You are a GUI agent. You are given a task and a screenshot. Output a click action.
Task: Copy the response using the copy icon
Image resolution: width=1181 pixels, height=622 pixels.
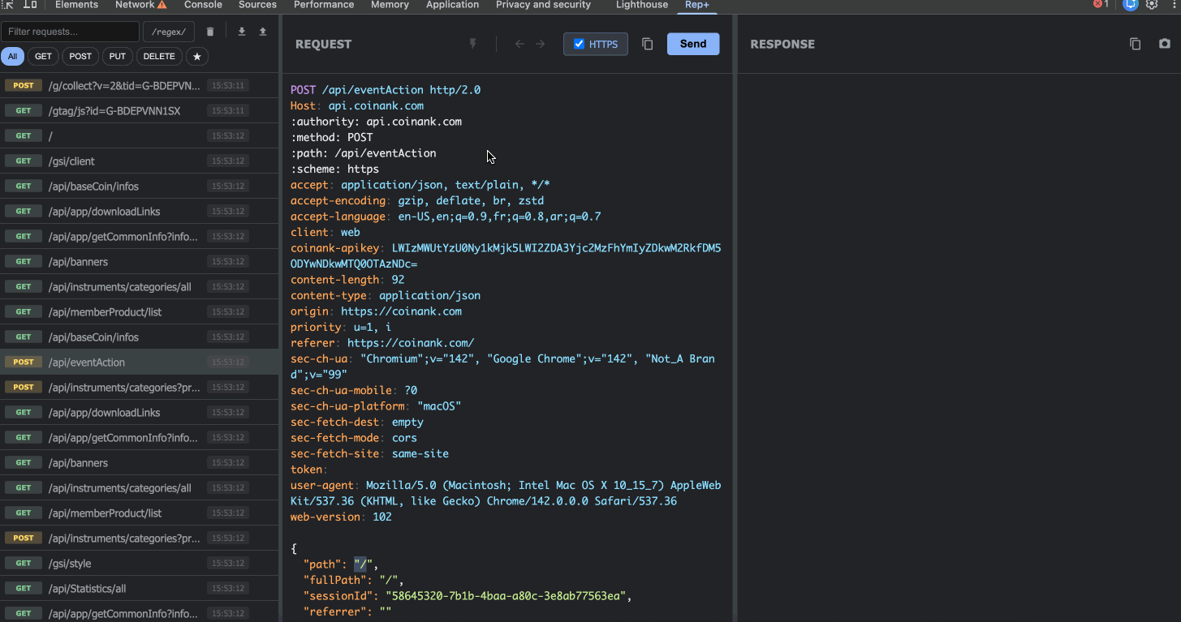point(1135,44)
